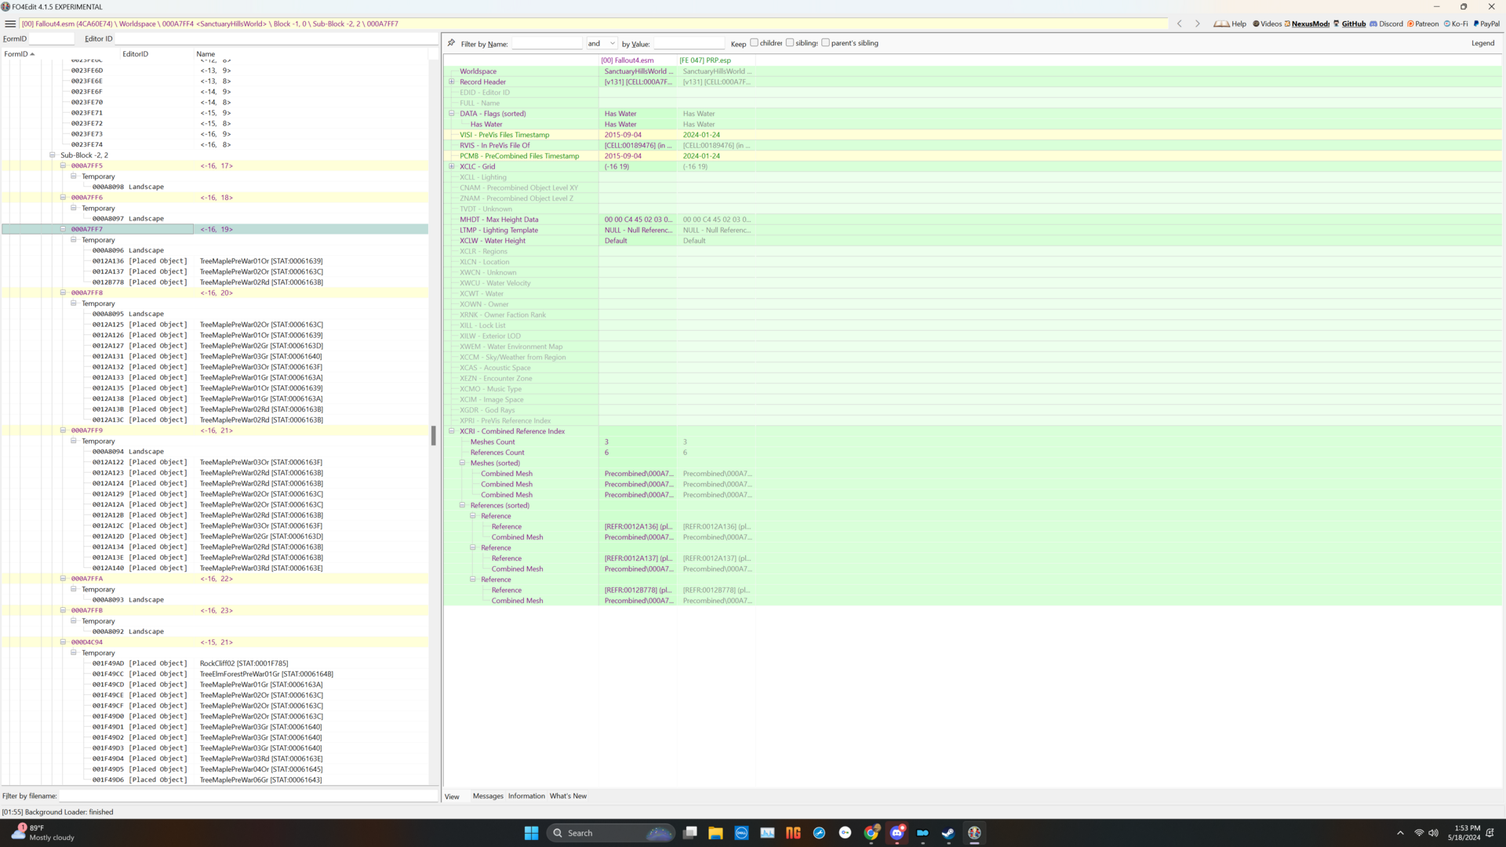Click the taskbar Search box

pos(611,833)
